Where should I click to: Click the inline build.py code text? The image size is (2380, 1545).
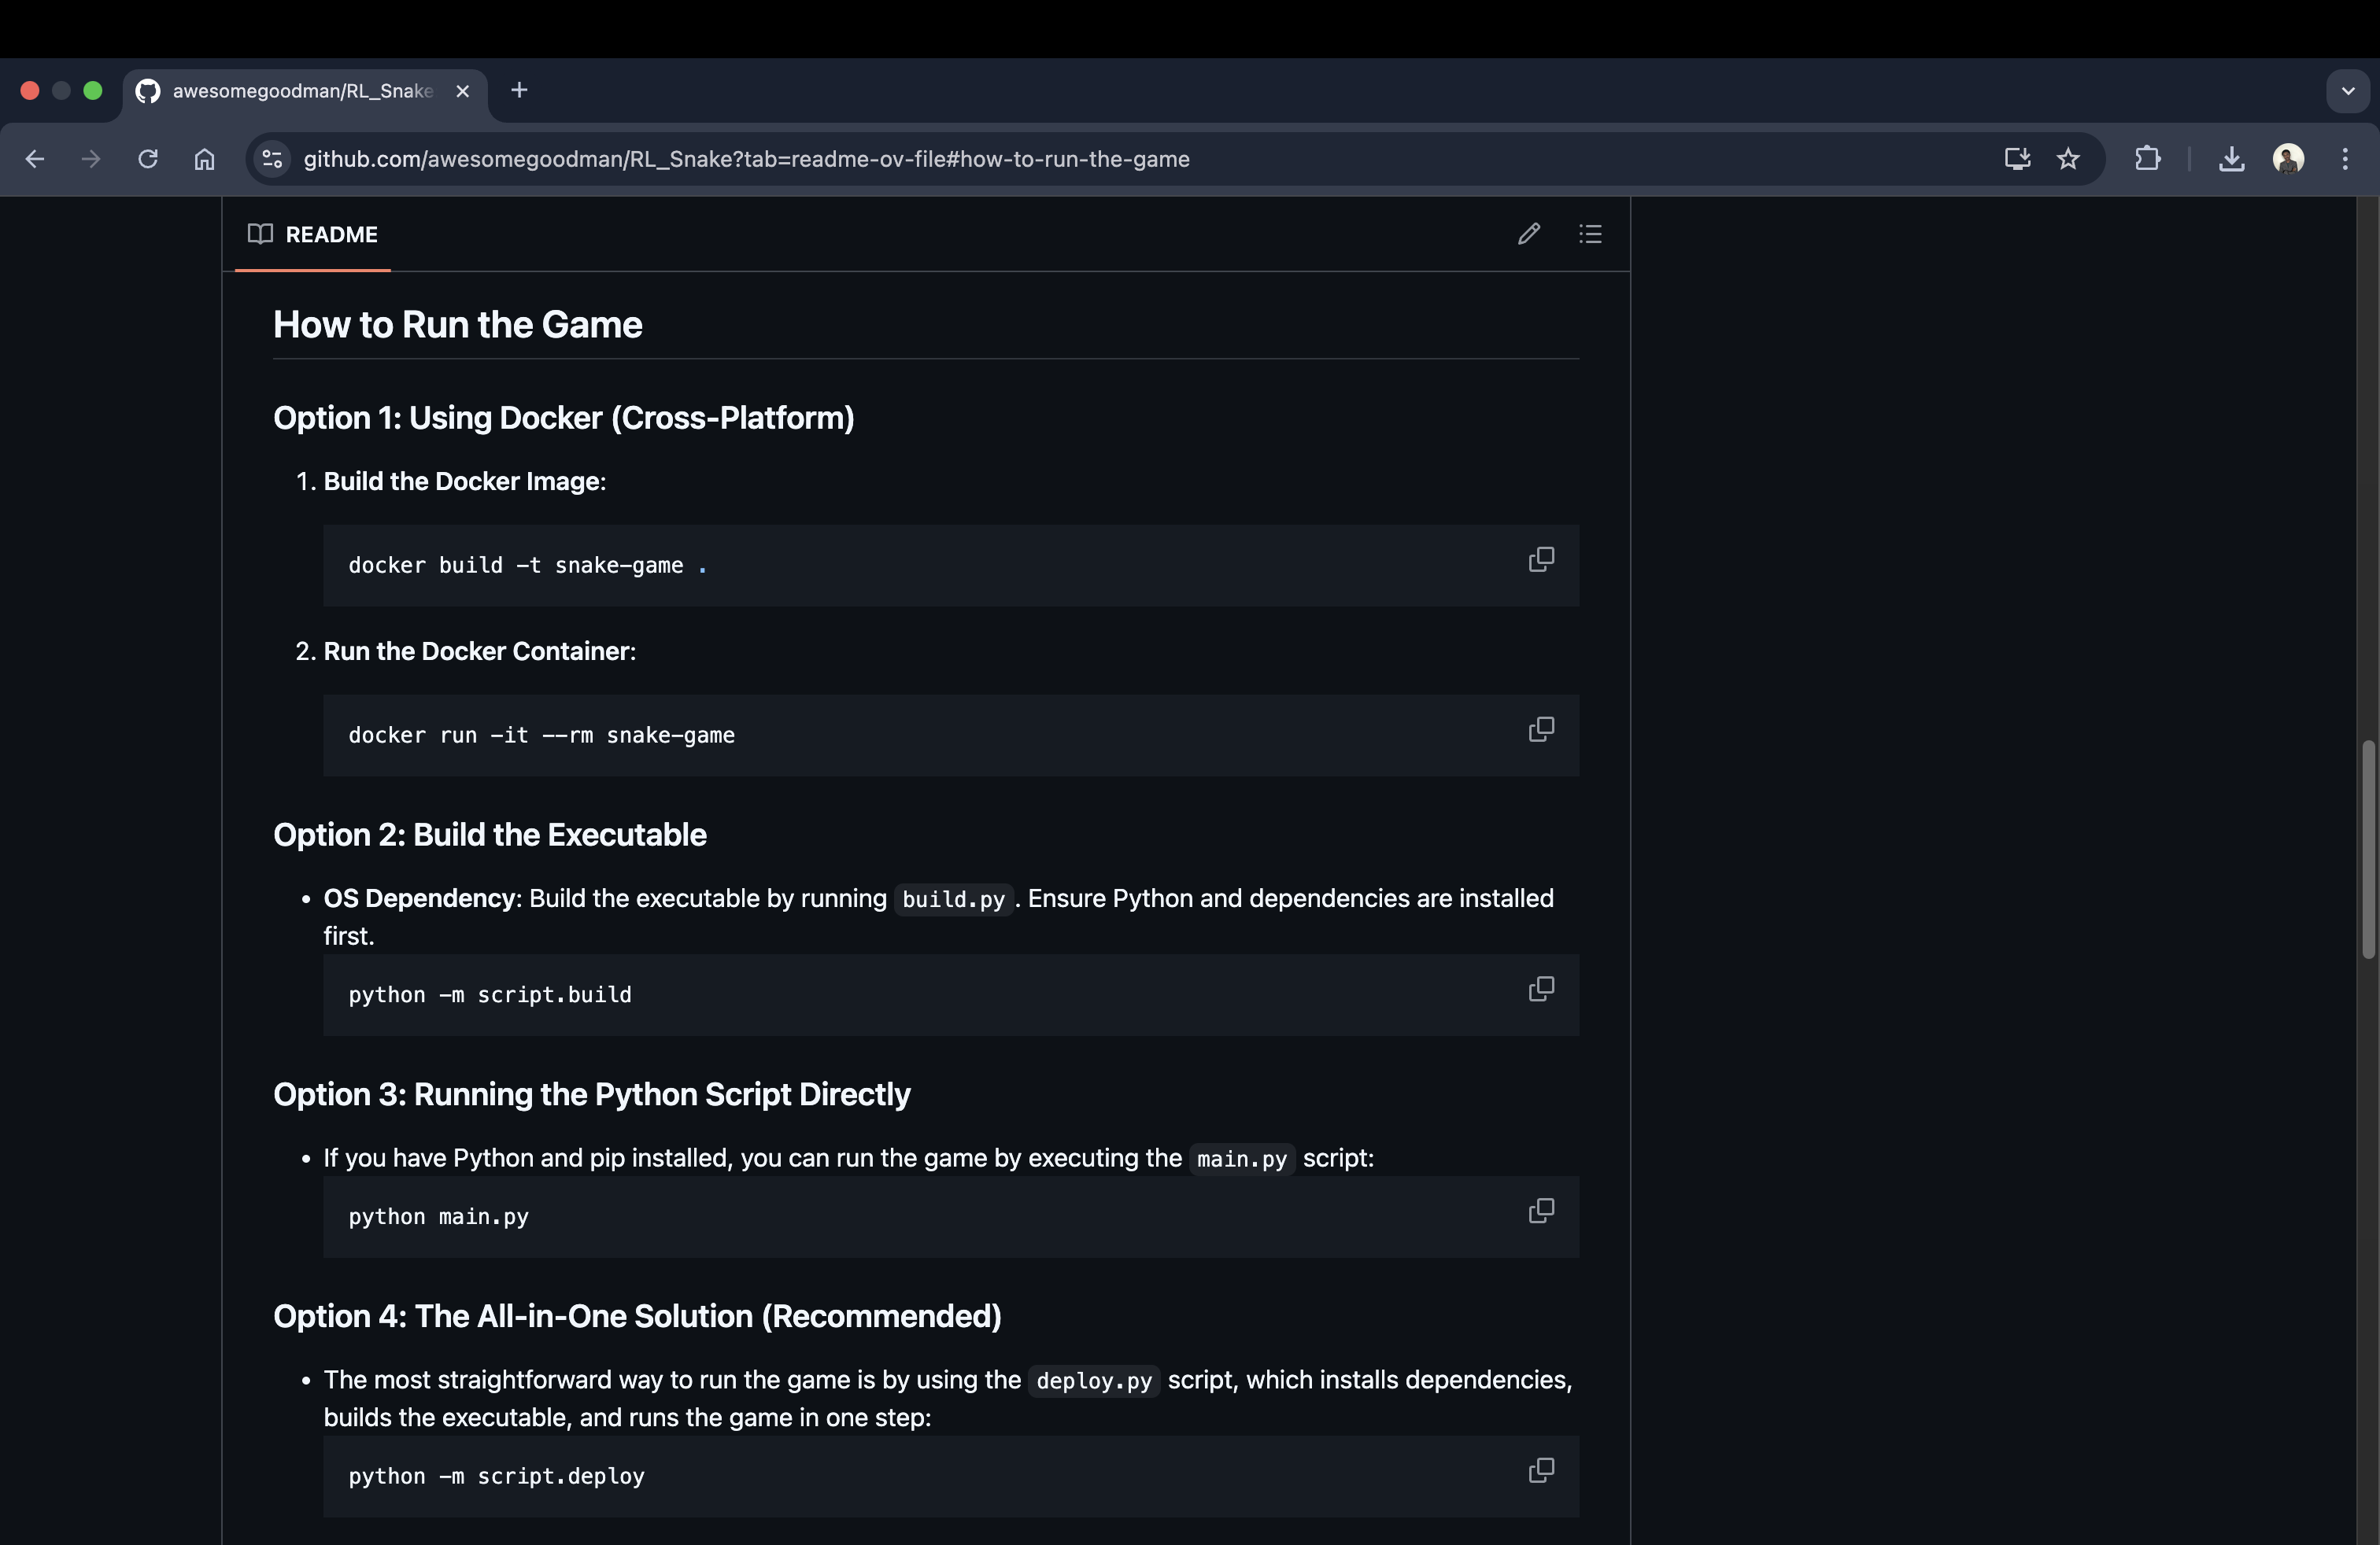coord(953,899)
